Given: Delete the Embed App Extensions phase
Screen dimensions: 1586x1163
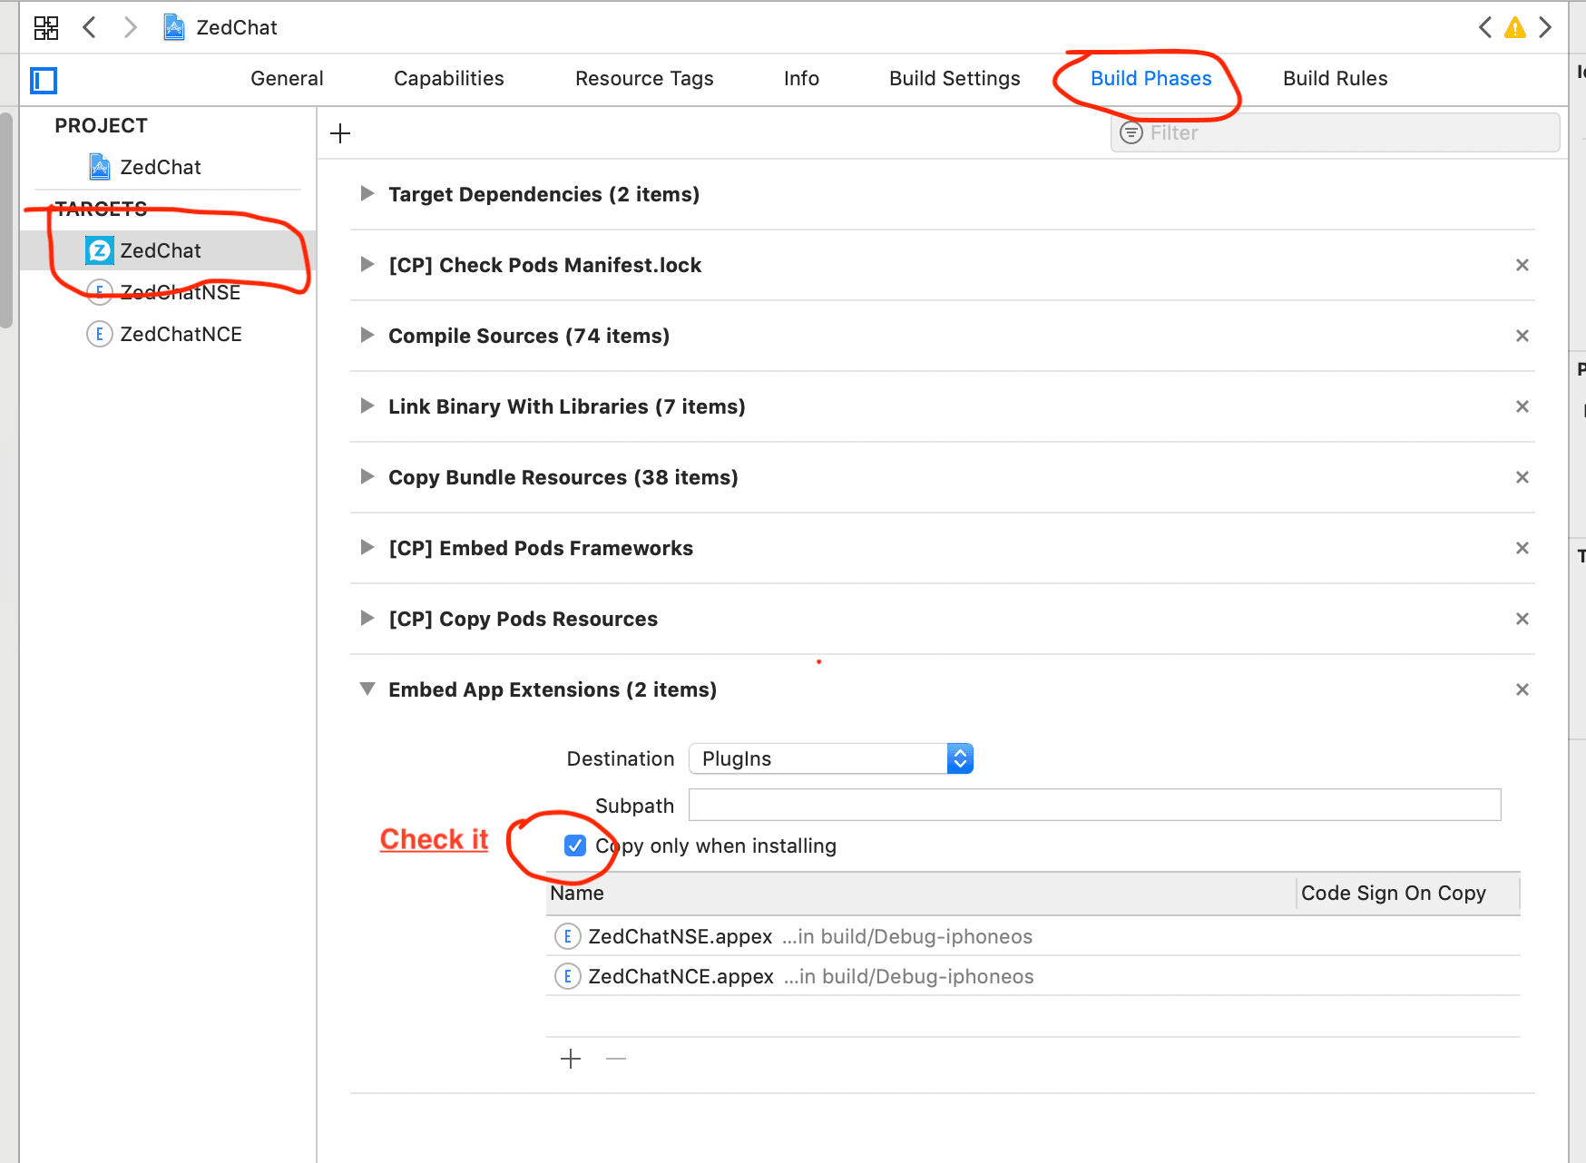Looking at the screenshot, I should coord(1522,689).
